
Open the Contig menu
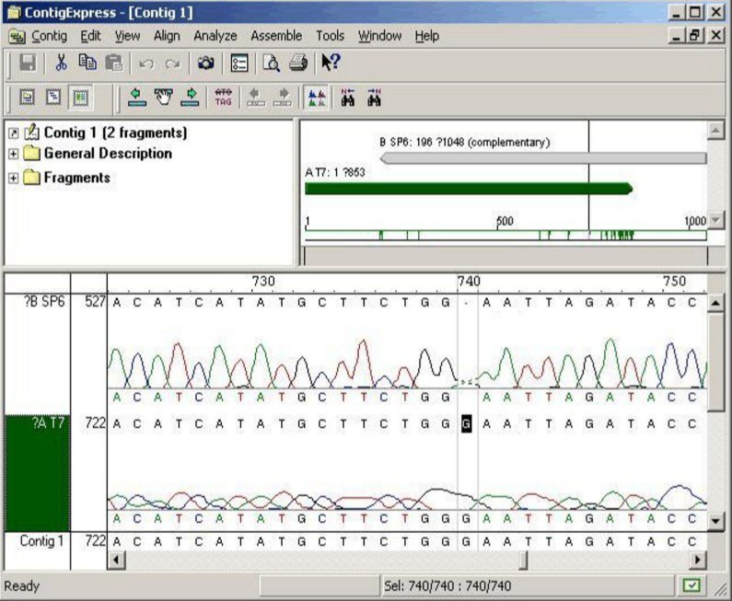click(49, 36)
